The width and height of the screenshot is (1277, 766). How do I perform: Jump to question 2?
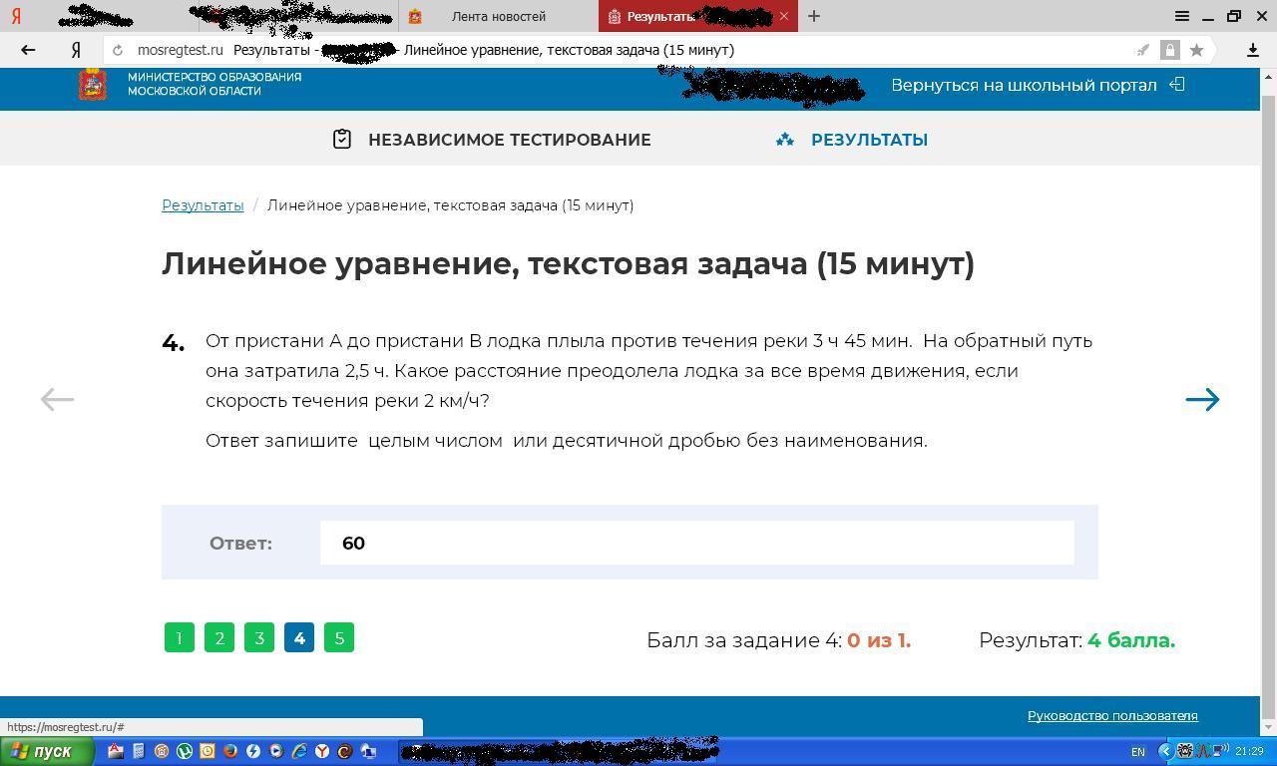tap(219, 637)
